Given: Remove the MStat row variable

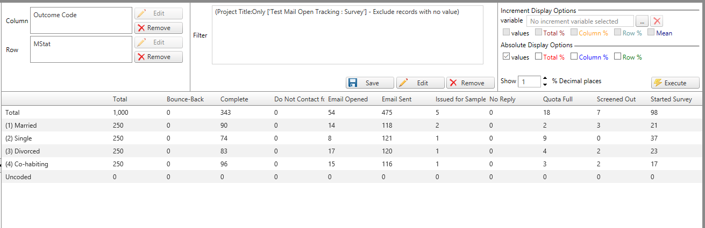Looking at the screenshot, I should pos(159,57).
